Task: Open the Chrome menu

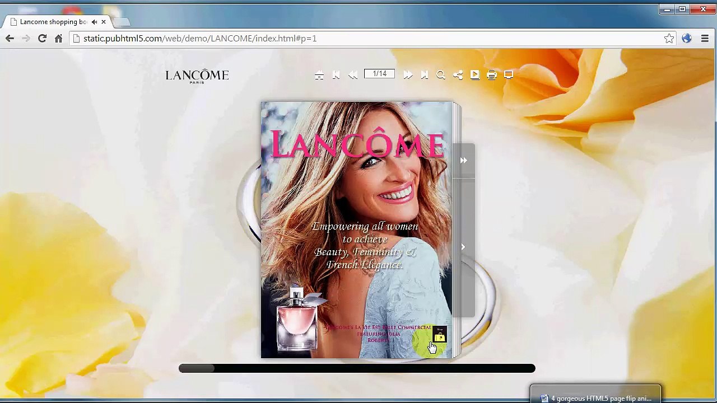Action: tap(705, 39)
